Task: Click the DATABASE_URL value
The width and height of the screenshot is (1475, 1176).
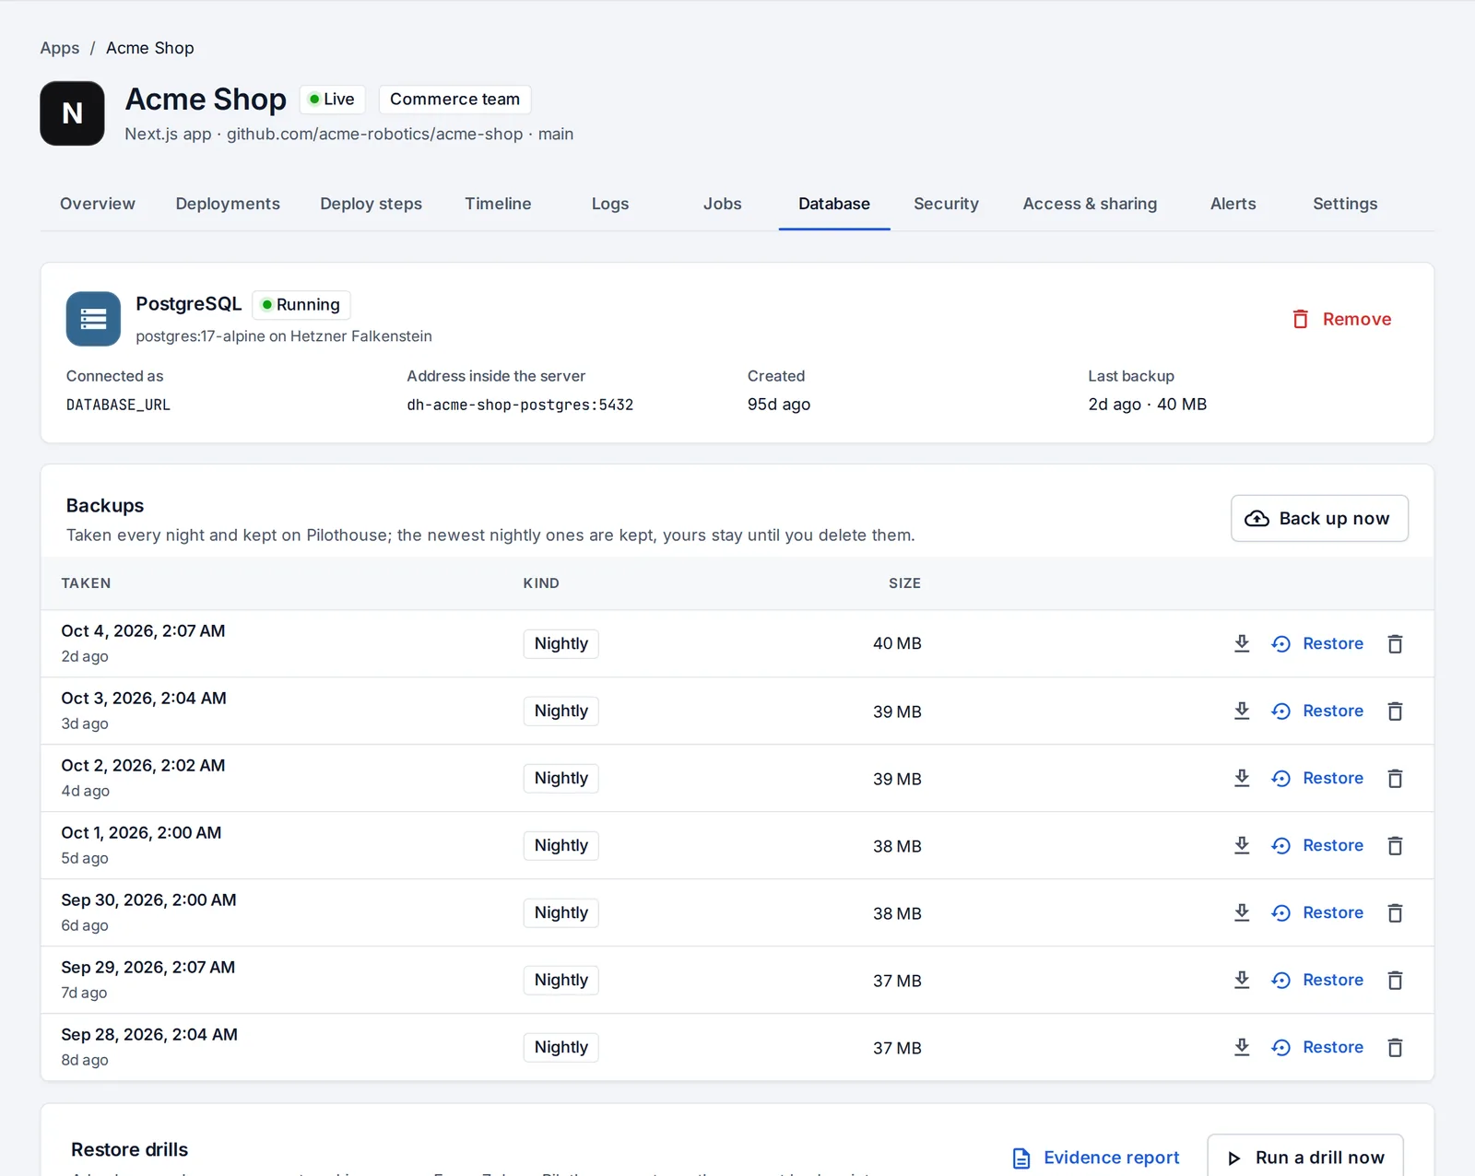Action: 118,405
